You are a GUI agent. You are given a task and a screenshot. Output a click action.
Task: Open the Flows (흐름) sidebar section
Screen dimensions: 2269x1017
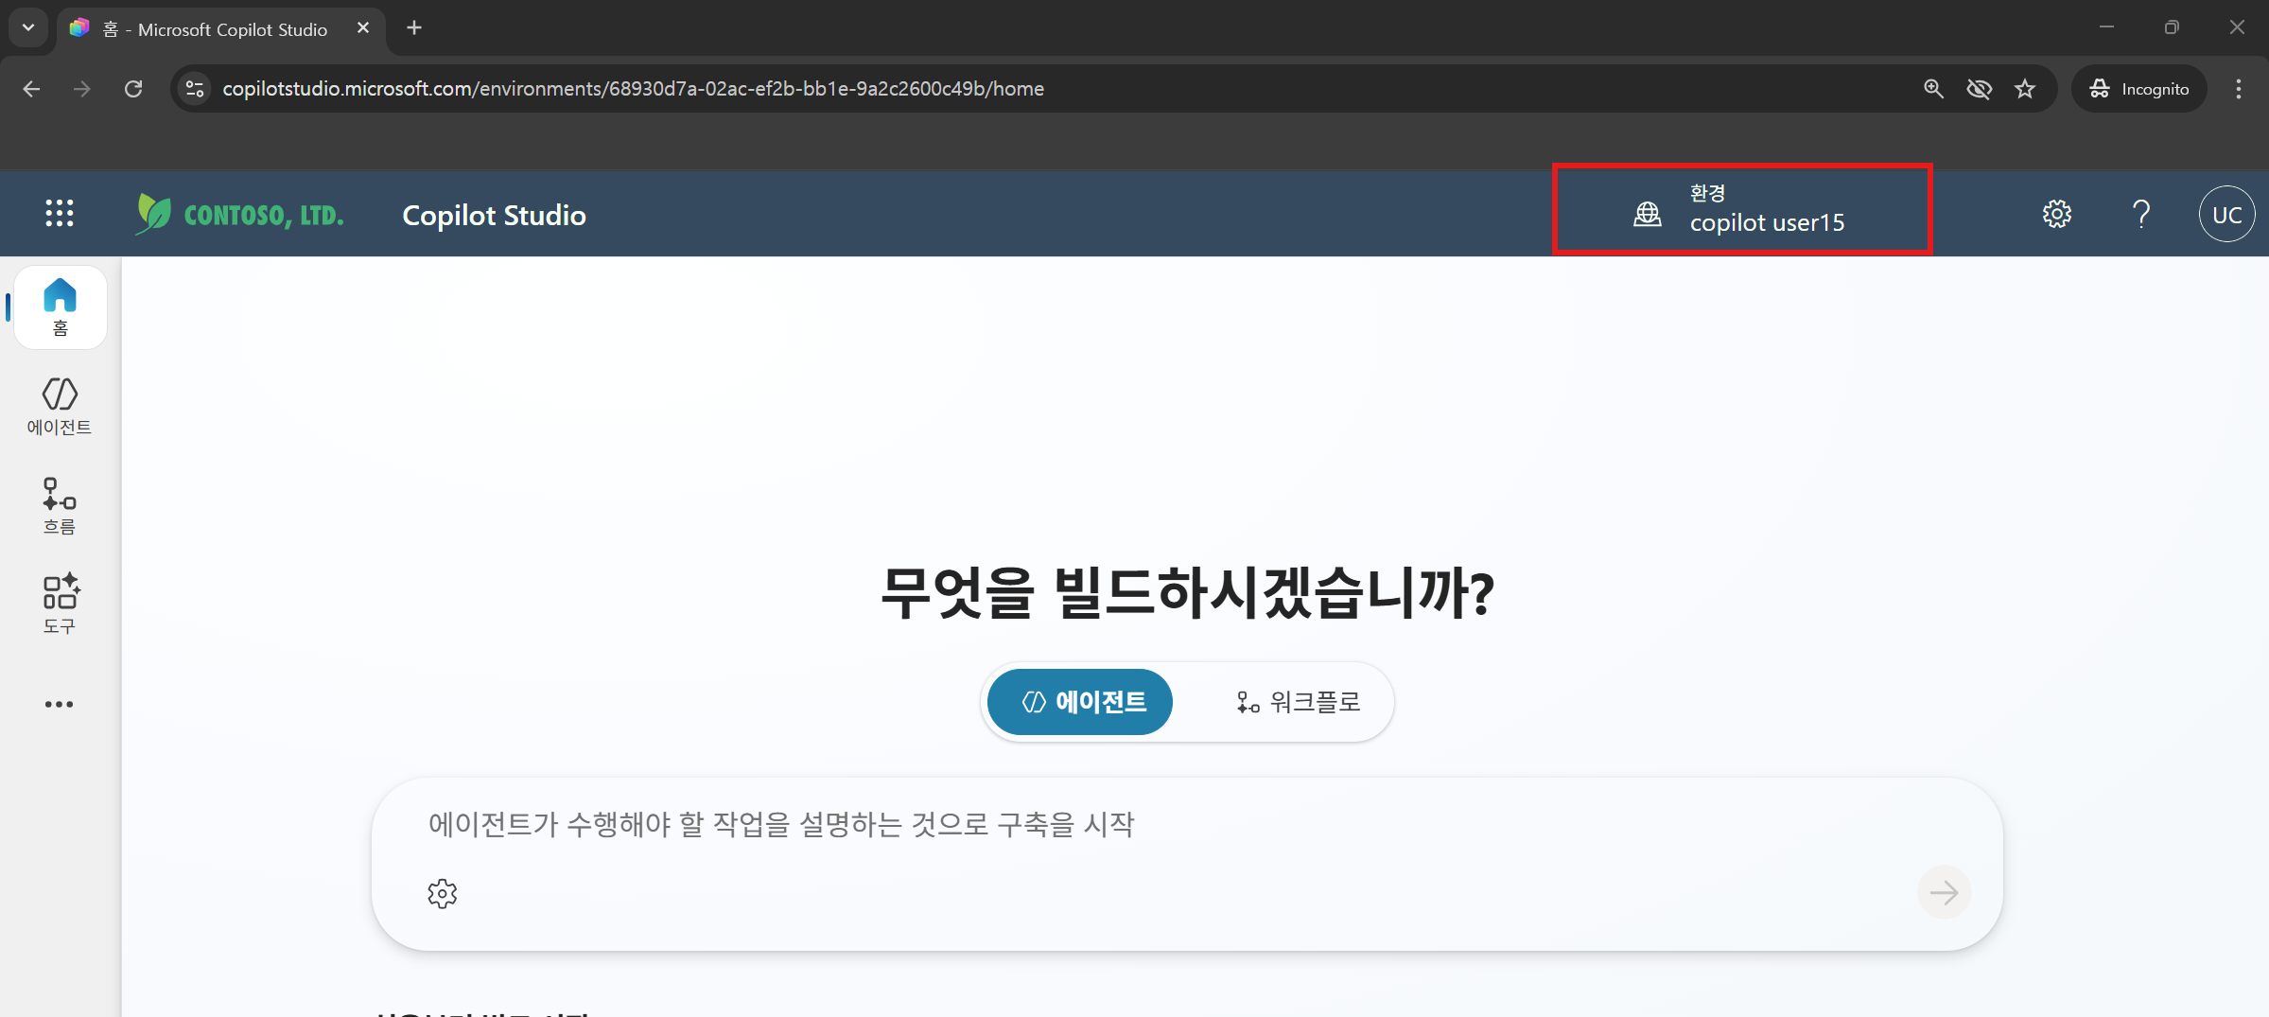click(60, 506)
